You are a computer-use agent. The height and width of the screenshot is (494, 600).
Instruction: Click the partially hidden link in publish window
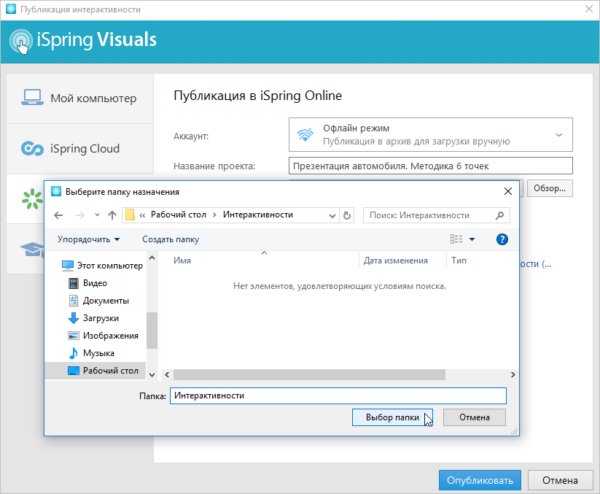click(535, 264)
